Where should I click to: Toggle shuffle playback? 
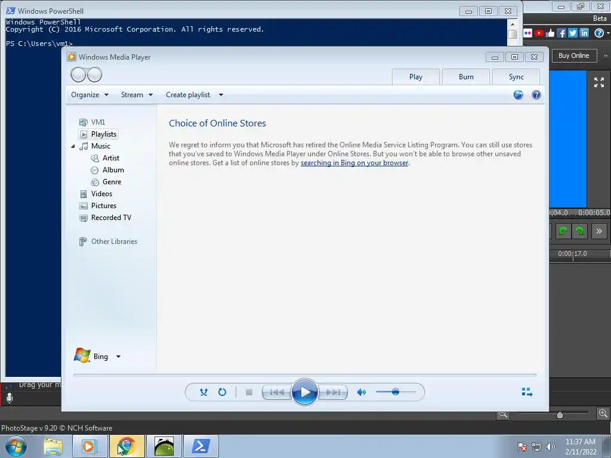[x=203, y=392]
